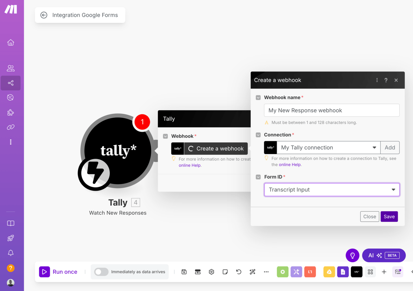Toggle the Webhook name field checkbox

coord(258,97)
